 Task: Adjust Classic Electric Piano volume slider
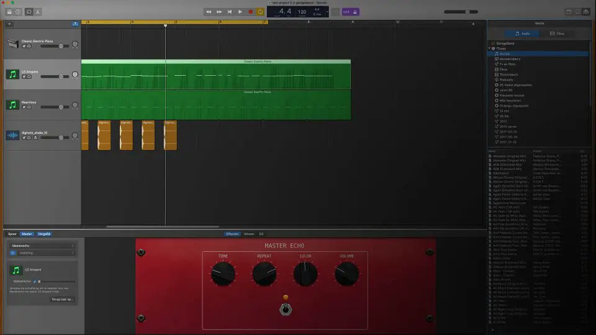click(x=55, y=46)
